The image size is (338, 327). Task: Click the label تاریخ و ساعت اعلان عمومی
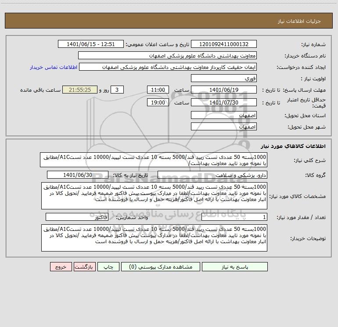pos(158,45)
